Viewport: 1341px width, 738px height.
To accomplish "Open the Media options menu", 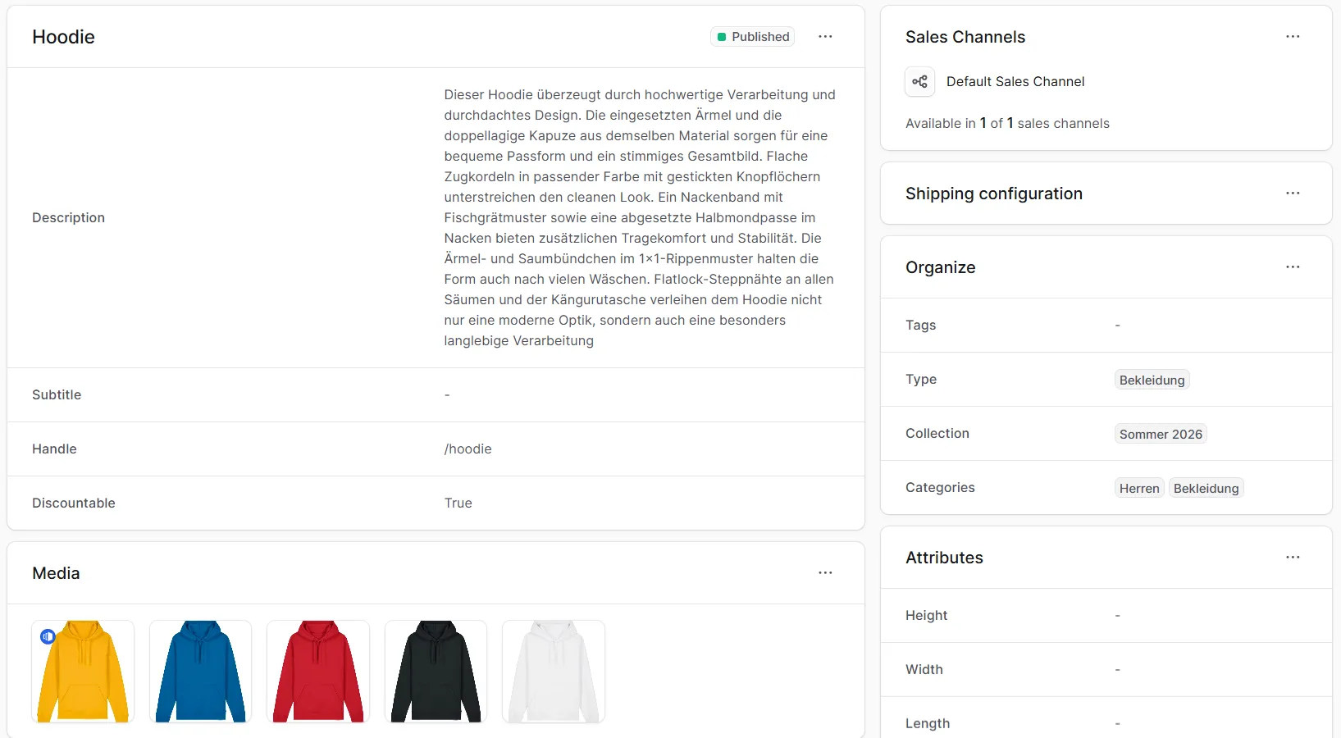I will pos(825,572).
